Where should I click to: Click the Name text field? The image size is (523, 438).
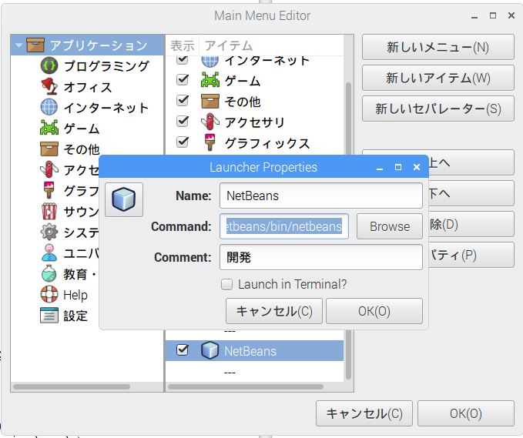[320, 196]
